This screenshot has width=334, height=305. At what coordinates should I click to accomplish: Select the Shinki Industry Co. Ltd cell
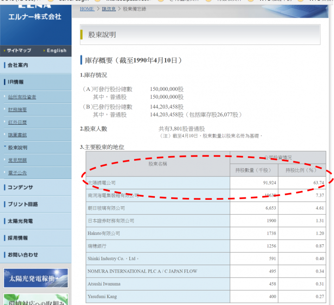[x=158, y=259]
